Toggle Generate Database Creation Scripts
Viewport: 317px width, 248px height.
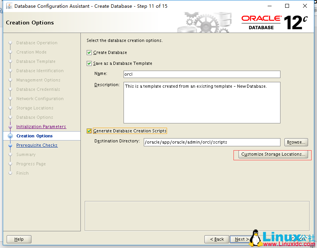coord(88,131)
